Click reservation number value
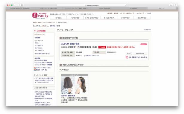This screenshot has height=114, width=184. [x=112, y=52]
